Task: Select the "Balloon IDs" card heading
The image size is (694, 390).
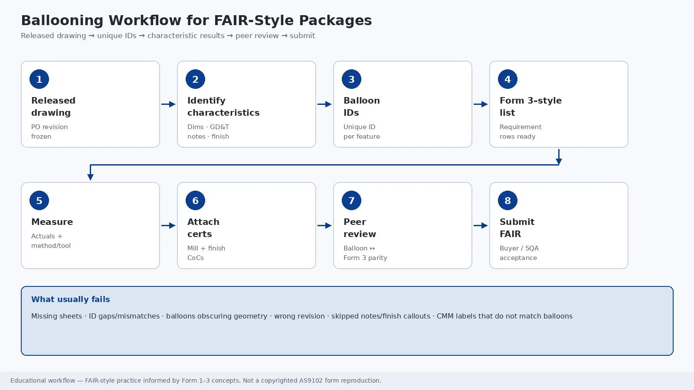Action: pyautogui.click(x=362, y=107)
